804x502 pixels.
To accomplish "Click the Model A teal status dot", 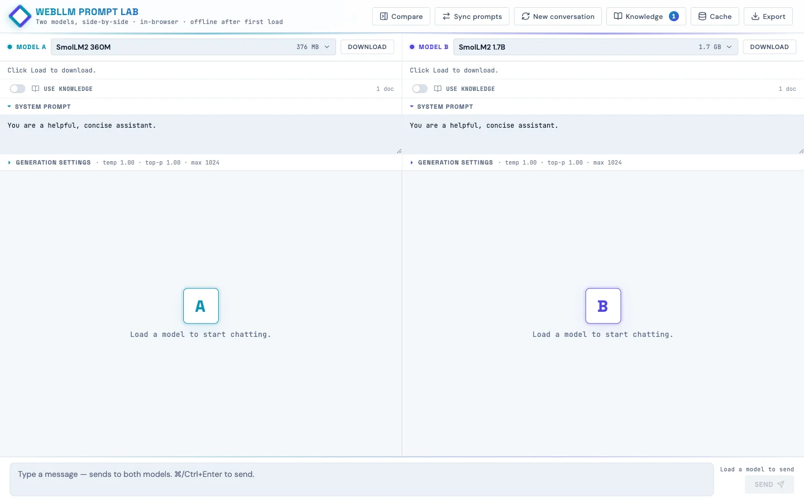I will (x=9, y=47).
